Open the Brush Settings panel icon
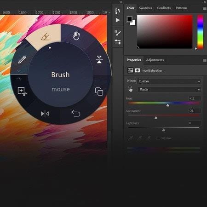 click(118, 33)
